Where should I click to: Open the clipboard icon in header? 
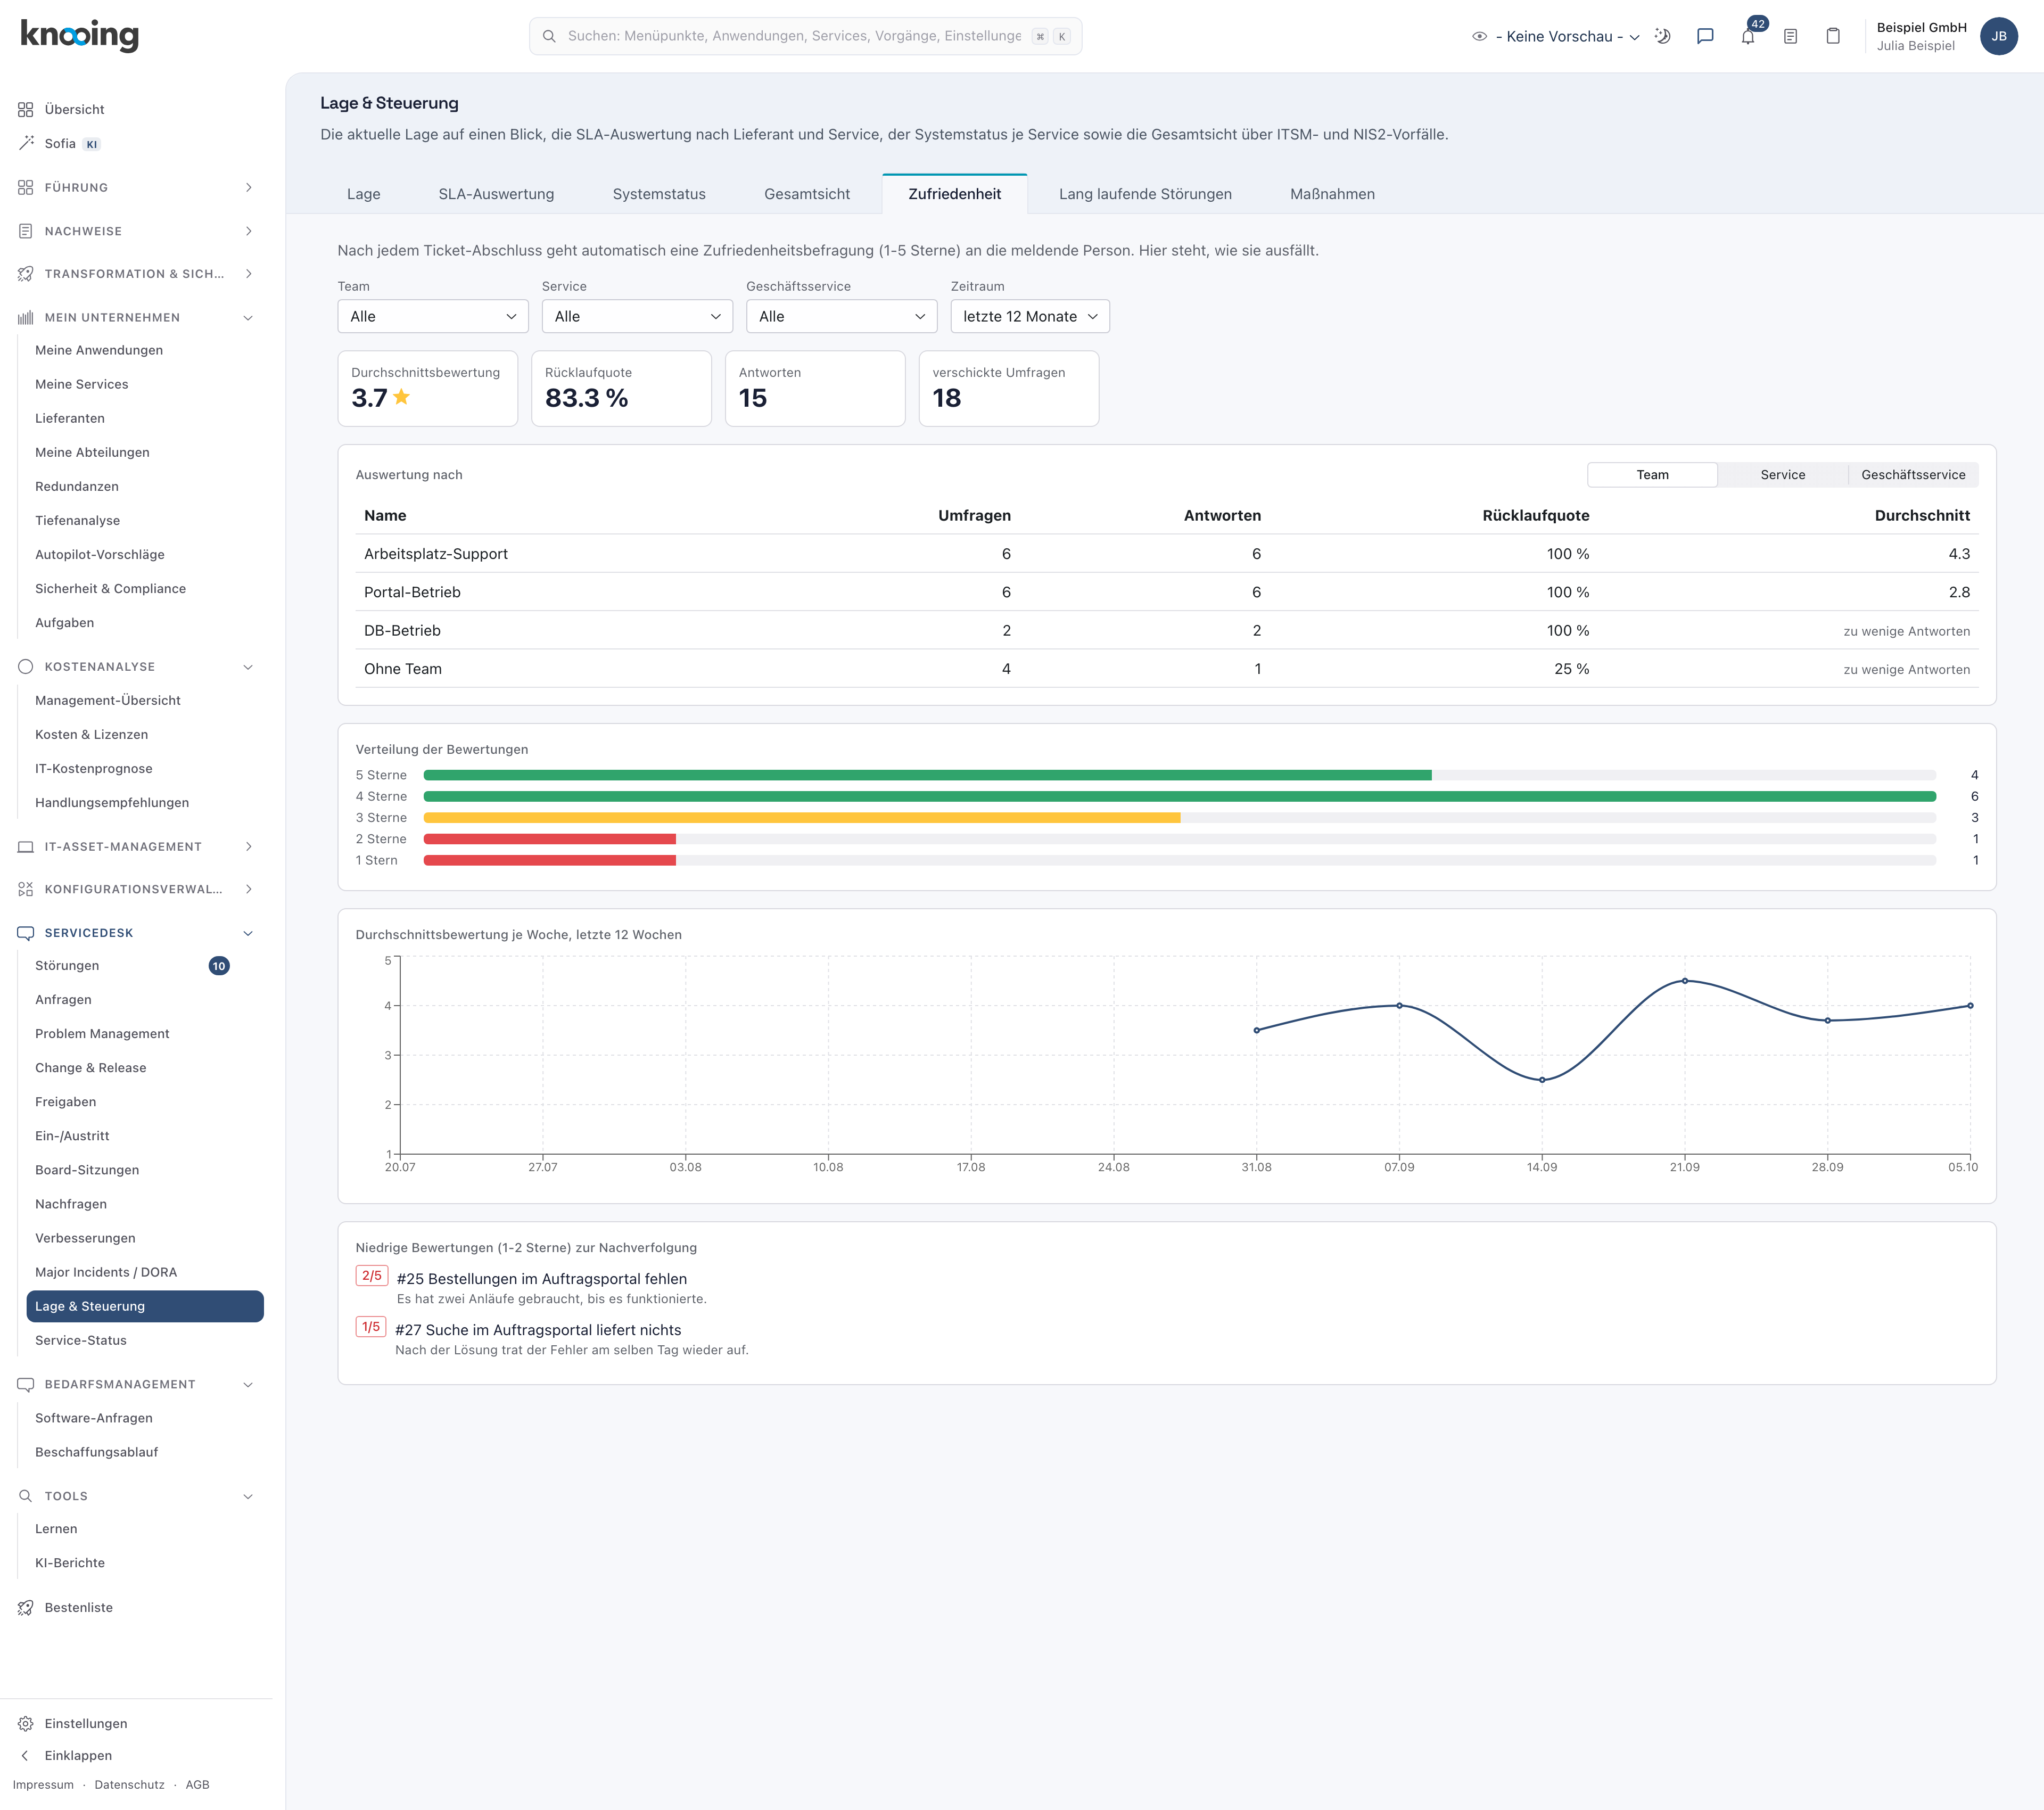click(1833, 36)
